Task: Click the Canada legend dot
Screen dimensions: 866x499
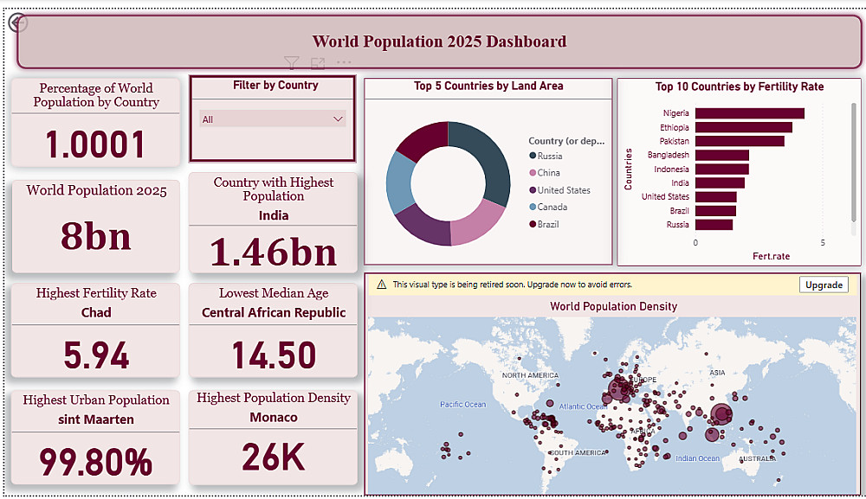Action: (x=533, y=207)
